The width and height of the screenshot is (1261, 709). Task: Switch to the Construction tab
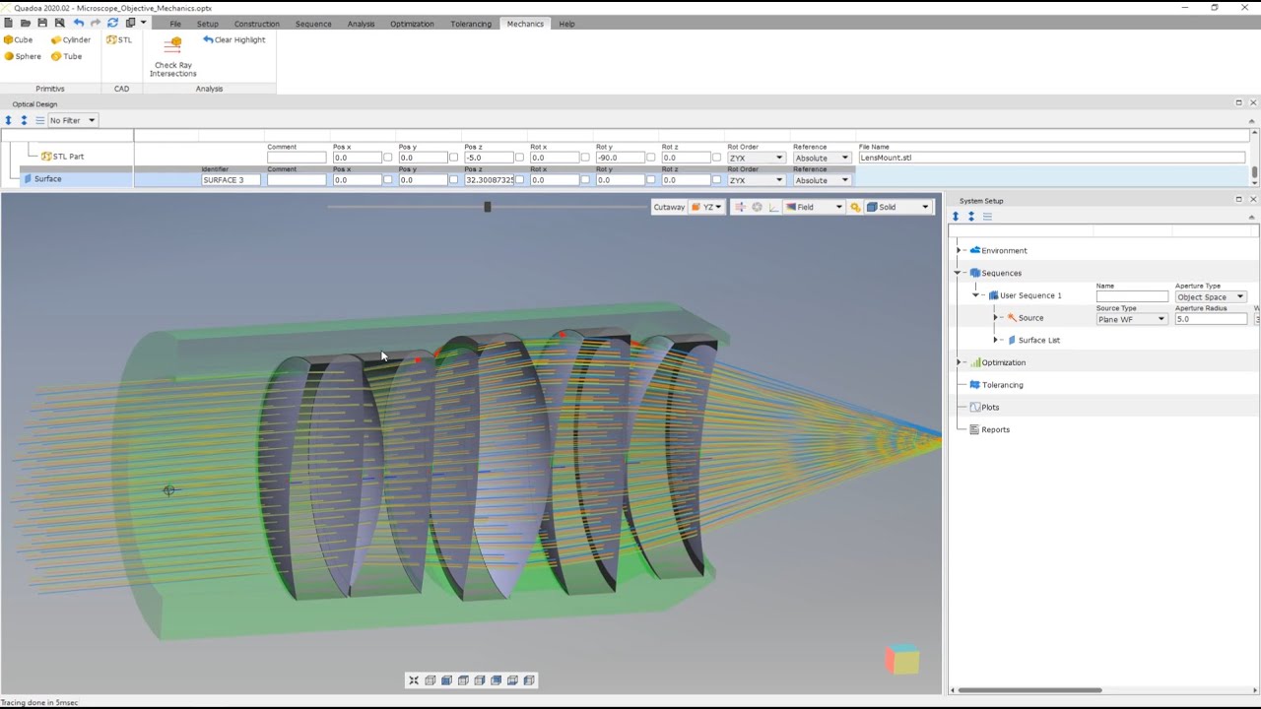(x=256, y=24)
